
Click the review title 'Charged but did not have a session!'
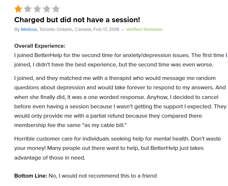[x=77, y=20]
